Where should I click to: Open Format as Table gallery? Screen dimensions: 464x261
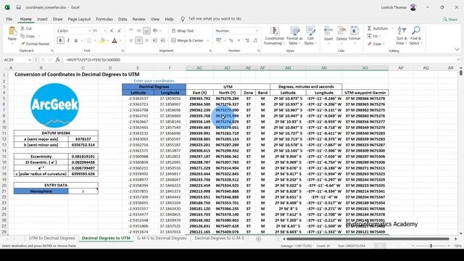click(294, 36)
